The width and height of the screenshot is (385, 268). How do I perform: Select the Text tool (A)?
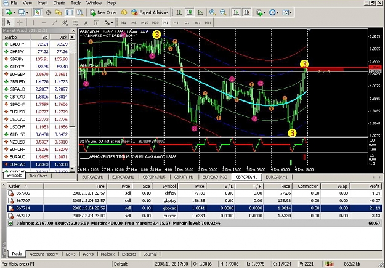(86, 23)
